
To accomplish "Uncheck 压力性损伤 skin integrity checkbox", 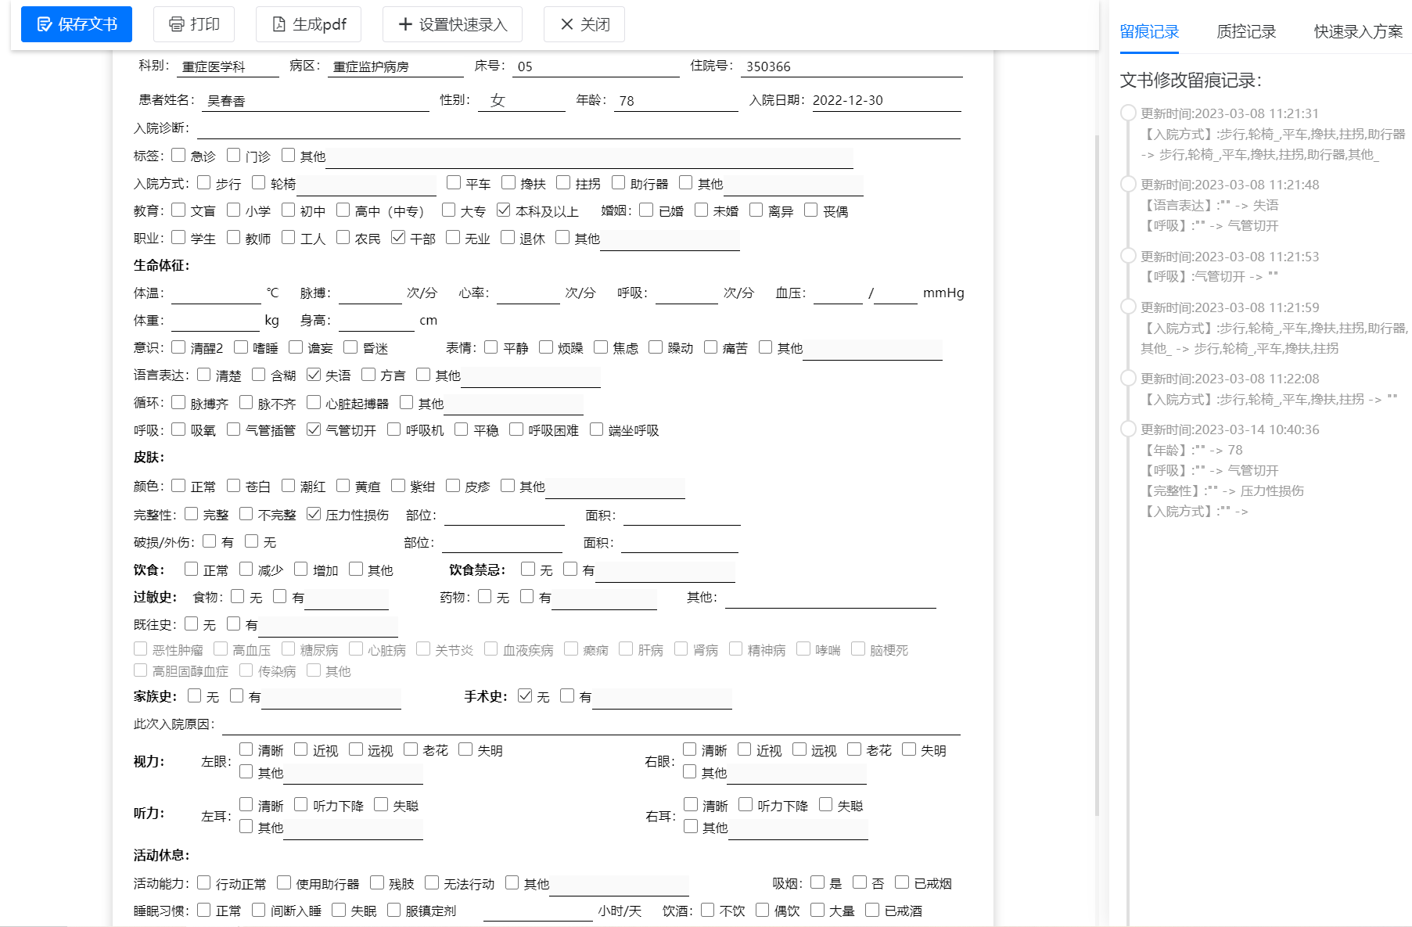I will click(314, 514).
